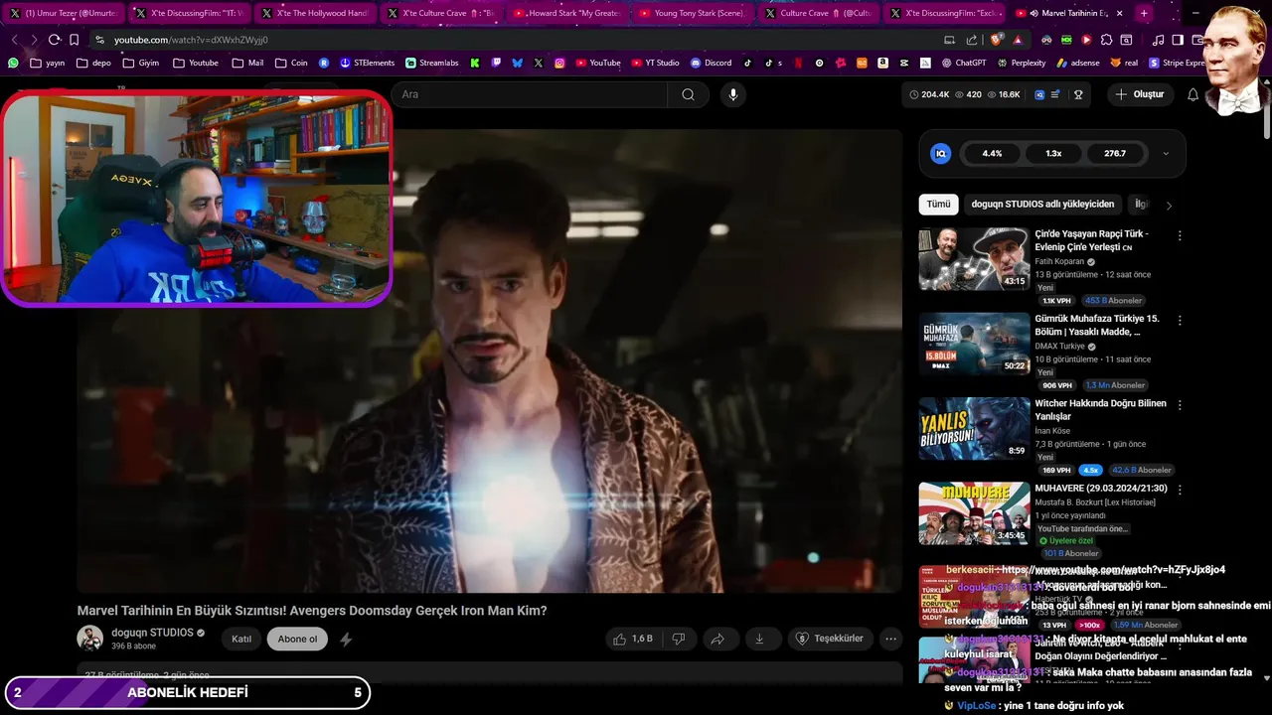This screenshot has width=1272, height=715.
Task: Click the Brave Shields lion icon
Action: [997, 40]
